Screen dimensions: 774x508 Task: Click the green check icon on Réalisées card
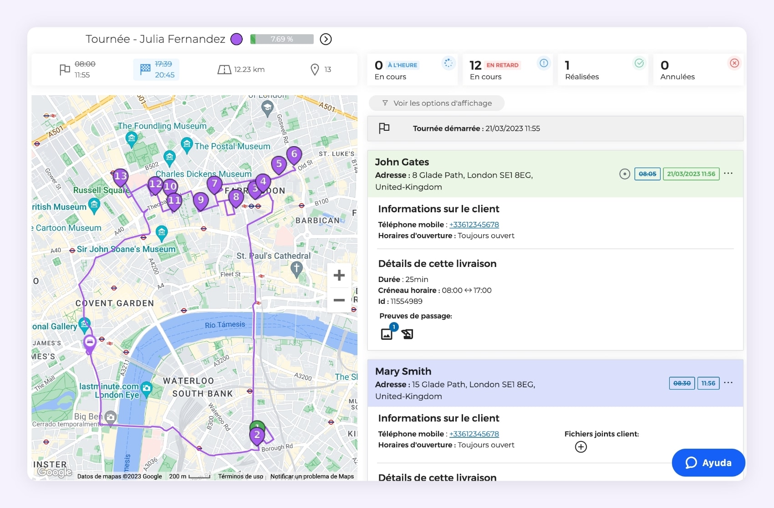click(x=638, y=63)
